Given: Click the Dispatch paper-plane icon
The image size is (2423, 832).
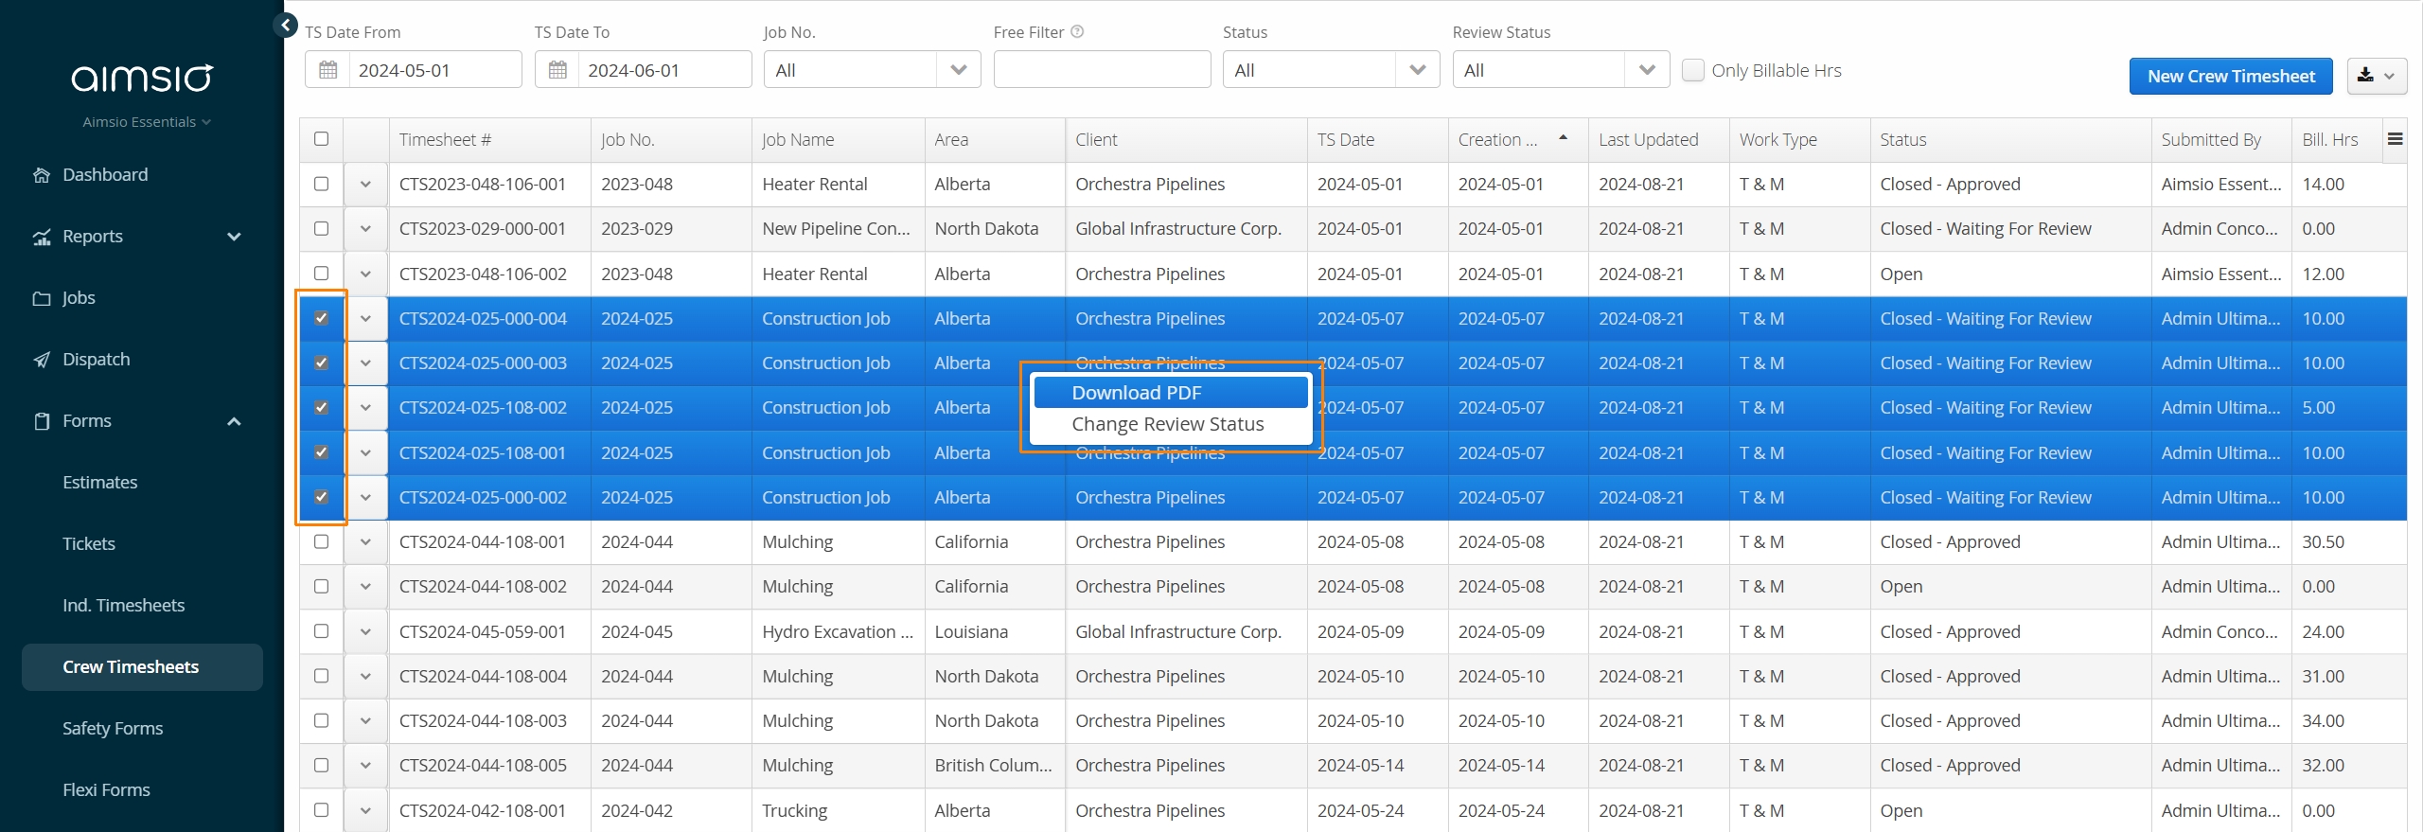Looking at the screenshot, I should pyautogui.click(x=42, y=360).
